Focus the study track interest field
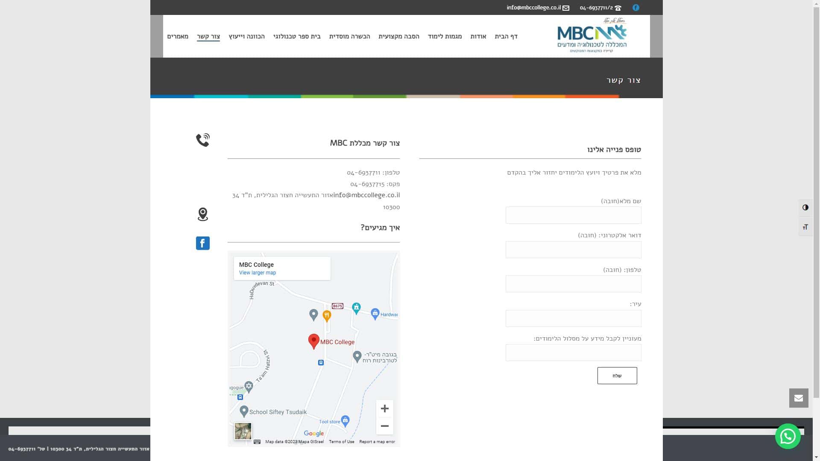This screenshot has width=820, height=461. [574, 353]
